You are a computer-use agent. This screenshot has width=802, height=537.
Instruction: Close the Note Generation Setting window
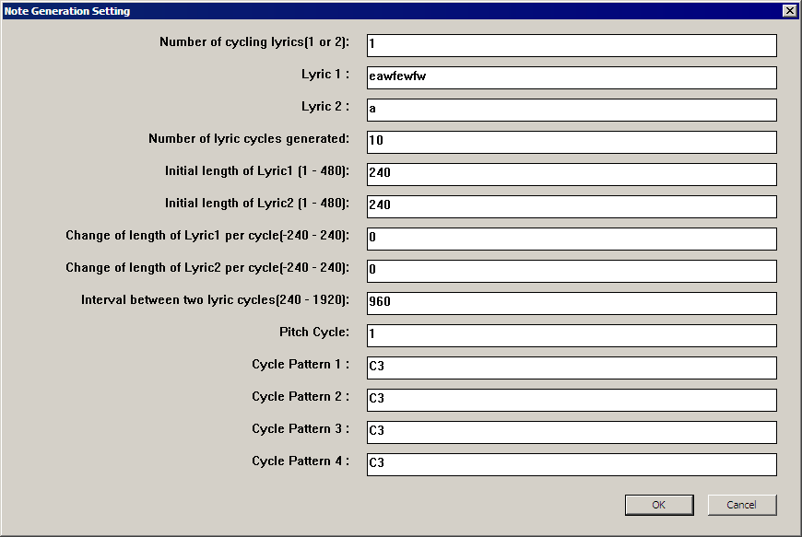click(x=789, y=11)
